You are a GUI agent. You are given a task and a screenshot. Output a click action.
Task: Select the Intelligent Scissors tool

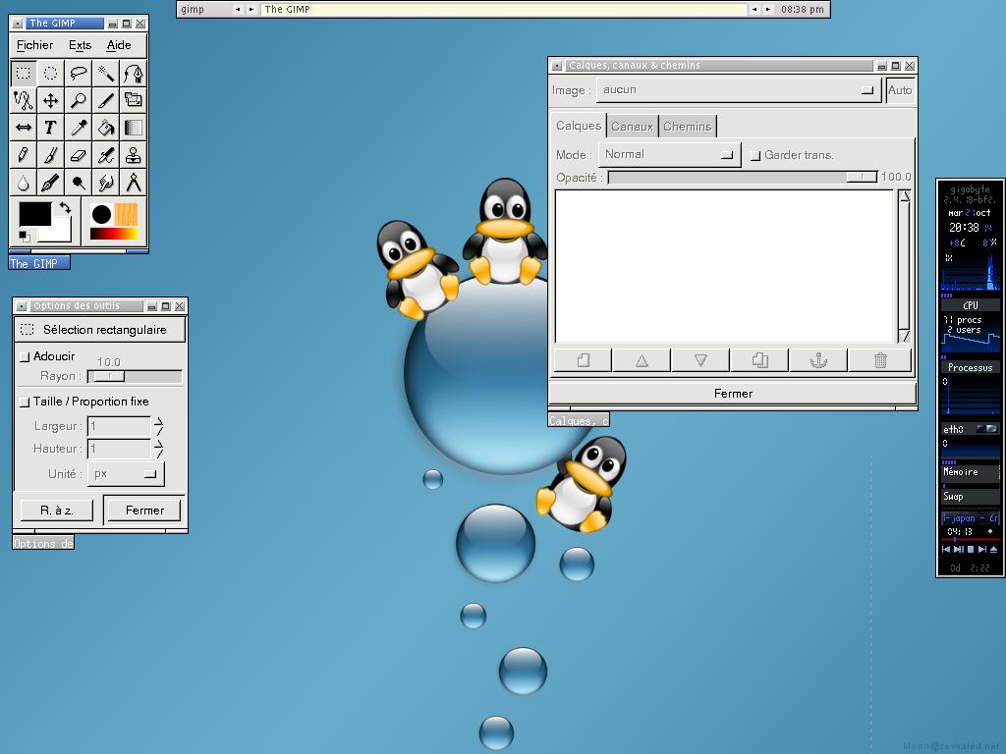[24, 100]
